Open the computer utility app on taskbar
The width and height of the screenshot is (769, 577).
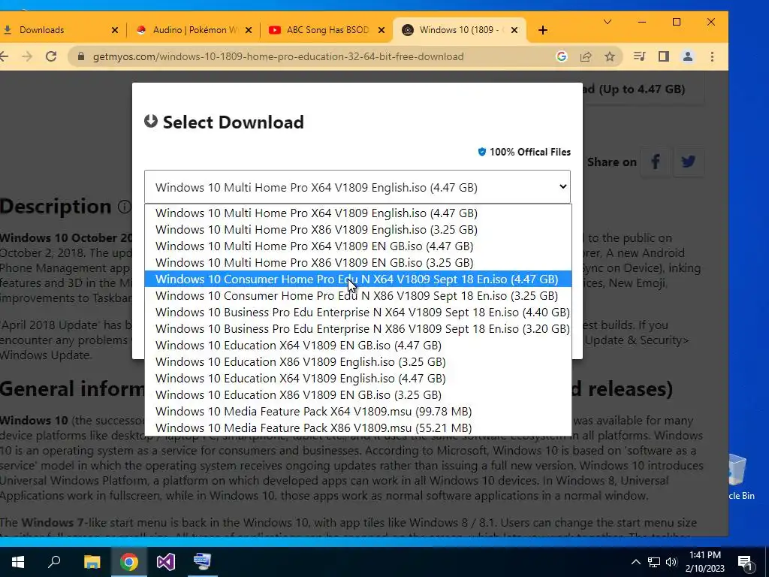pyautogui.click(x=203, y=562)
